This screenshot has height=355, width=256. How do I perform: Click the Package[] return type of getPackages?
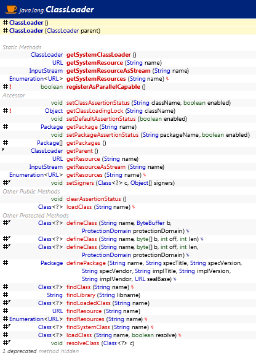click(x=50, y=143)
